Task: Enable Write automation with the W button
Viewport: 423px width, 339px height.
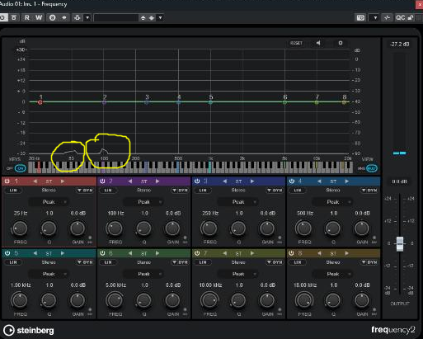Action: pos(39,17)
